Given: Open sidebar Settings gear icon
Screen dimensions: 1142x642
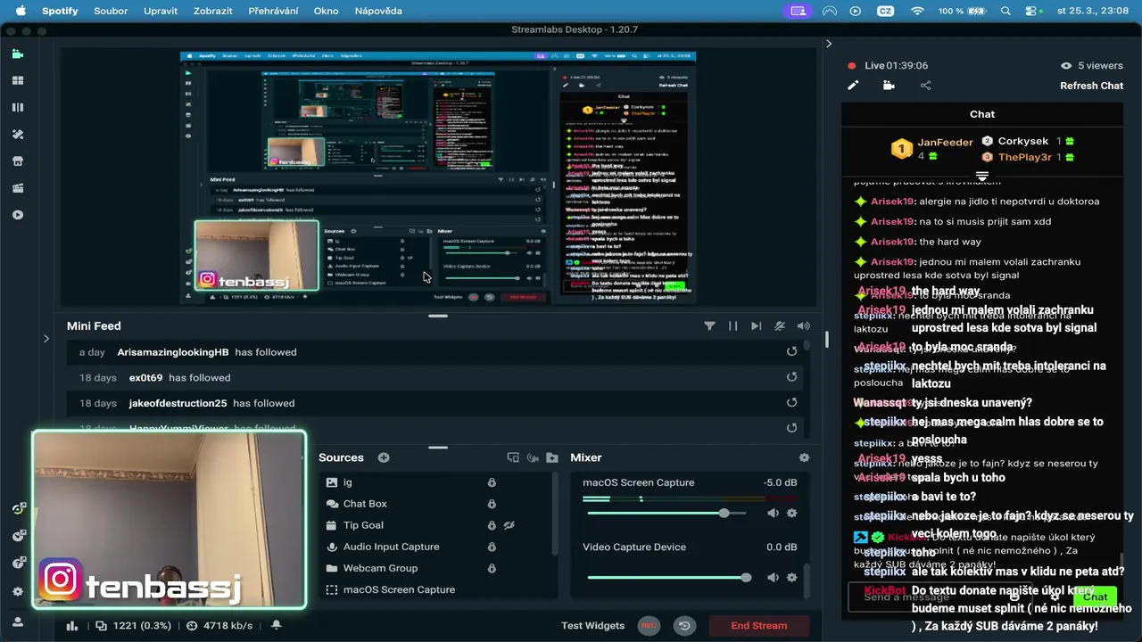Looking at the screenshot, I should 18,591.
